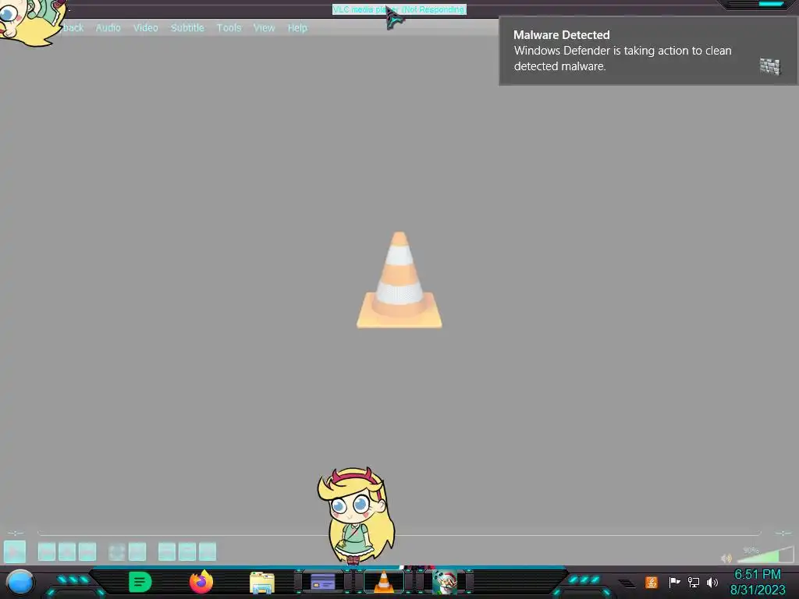Click VLC's Previous media button
Screen dimensions: 799x599
click(x=47, y=551)
